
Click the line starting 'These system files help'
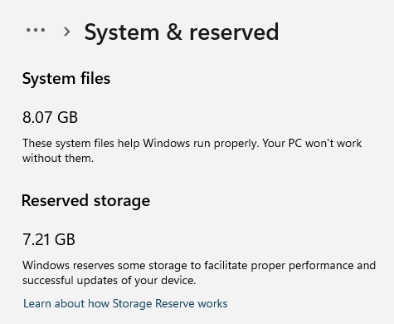[x=192, y=144]
